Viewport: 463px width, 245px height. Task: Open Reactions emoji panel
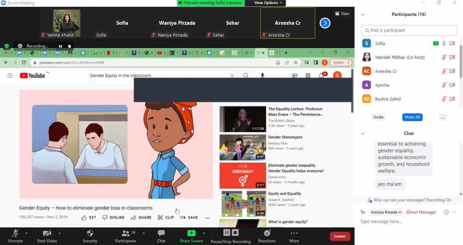(267, 233)
